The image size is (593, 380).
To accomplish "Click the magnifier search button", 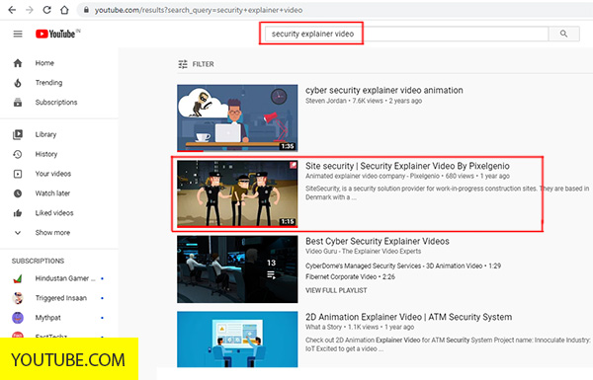I will (564, 34).
